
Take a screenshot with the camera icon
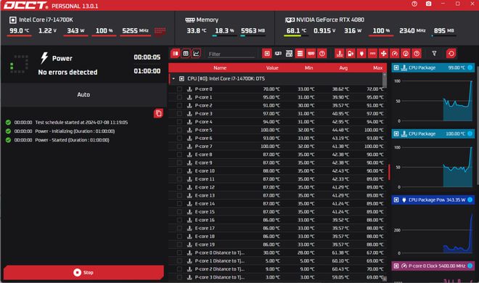pyautogui.click(x=429, y=4)
